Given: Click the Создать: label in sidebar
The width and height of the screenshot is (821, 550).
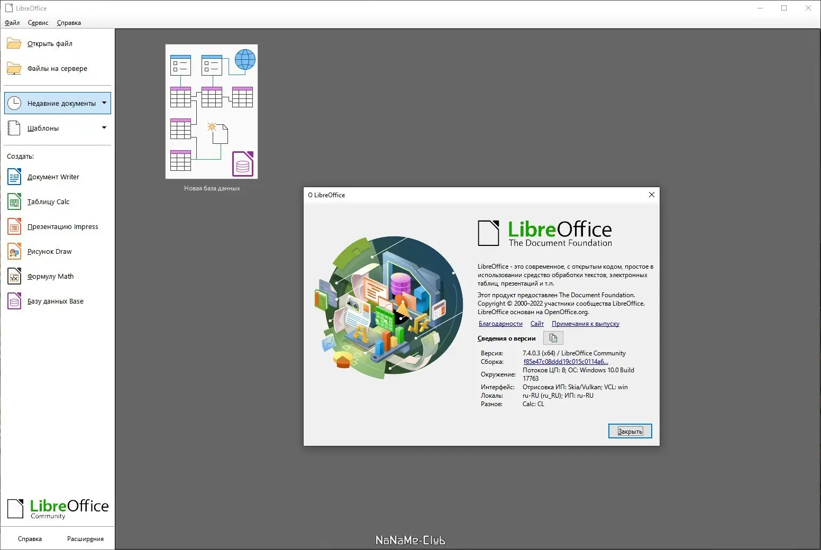Looking at the screenshot, I should [21, 157].
